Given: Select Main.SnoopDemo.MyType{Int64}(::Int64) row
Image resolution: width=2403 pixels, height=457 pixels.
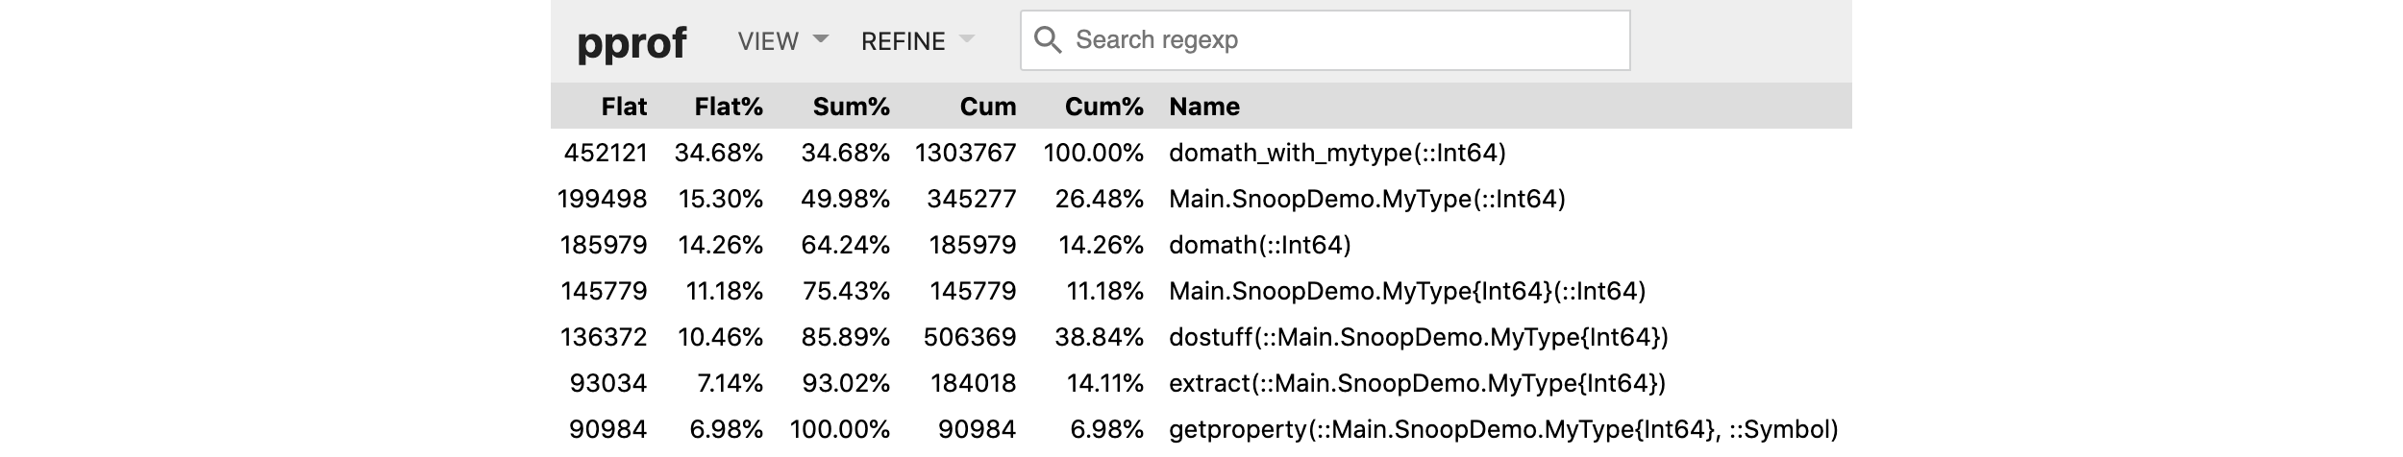Looking at the screenshot, I should 1406,291.
